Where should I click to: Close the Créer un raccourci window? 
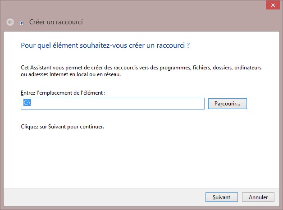(272, 5)
